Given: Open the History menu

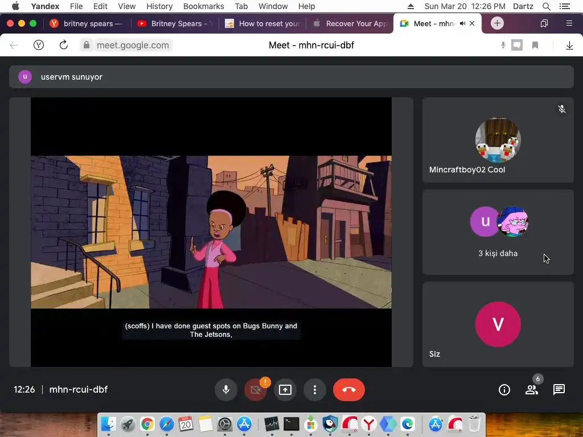Looking at the screenshot, I should [x=159, y=6].
